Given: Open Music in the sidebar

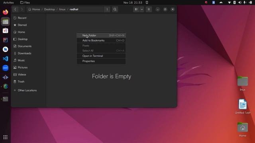Looking at the screenshot, I should point(28,60).
